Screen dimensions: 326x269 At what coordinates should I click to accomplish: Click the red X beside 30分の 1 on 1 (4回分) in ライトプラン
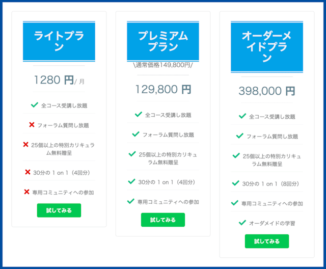pos(28,172)
